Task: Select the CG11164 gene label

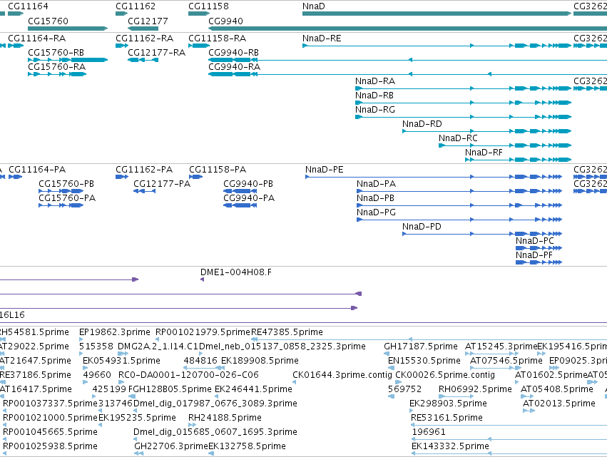Action: [x=28, y=6]
